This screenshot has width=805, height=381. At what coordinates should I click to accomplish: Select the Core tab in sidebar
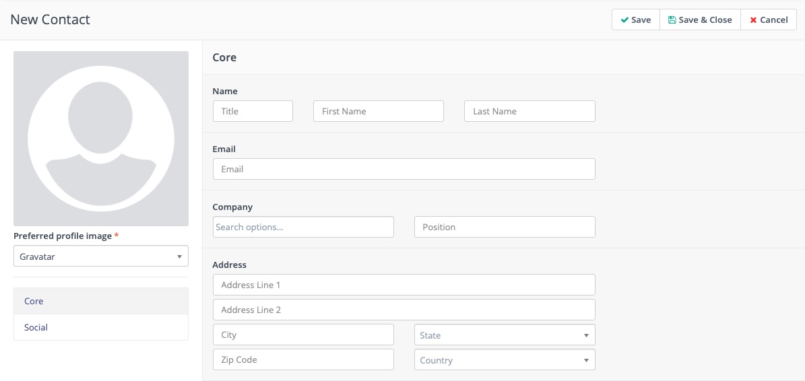coord(101,301)
